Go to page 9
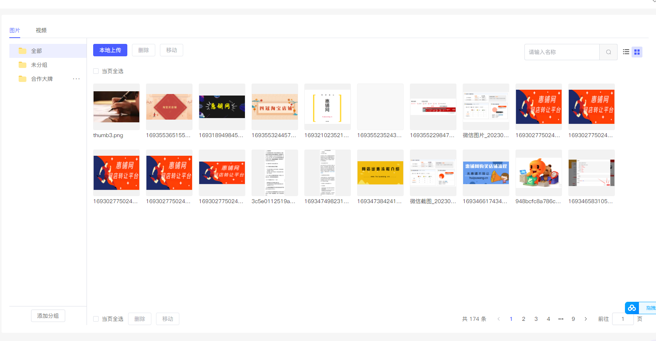 pos(573,319)
